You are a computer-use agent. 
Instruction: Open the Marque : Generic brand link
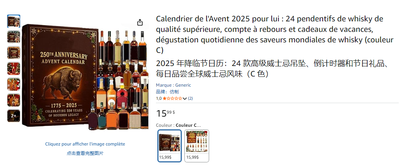click(x=174, y=85)
